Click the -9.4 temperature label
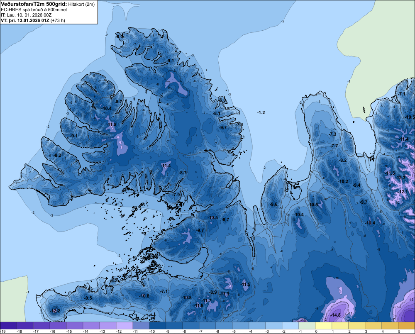 click(357, 185)
